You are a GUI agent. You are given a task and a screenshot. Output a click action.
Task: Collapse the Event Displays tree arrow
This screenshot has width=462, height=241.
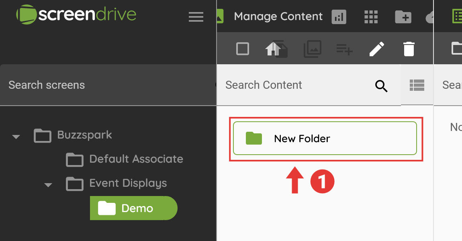48,185
